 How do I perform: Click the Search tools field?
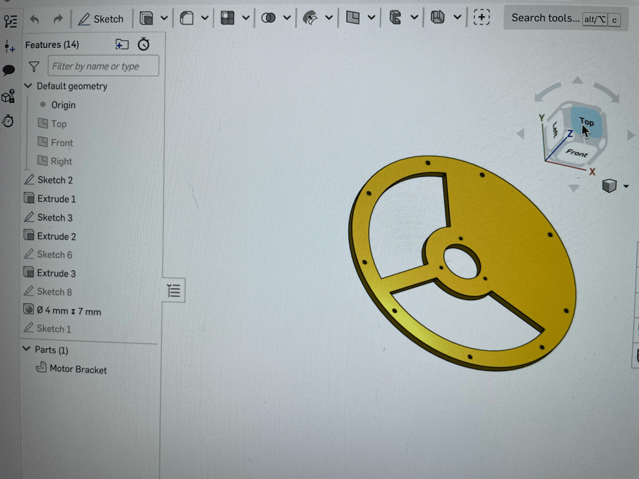565,18
